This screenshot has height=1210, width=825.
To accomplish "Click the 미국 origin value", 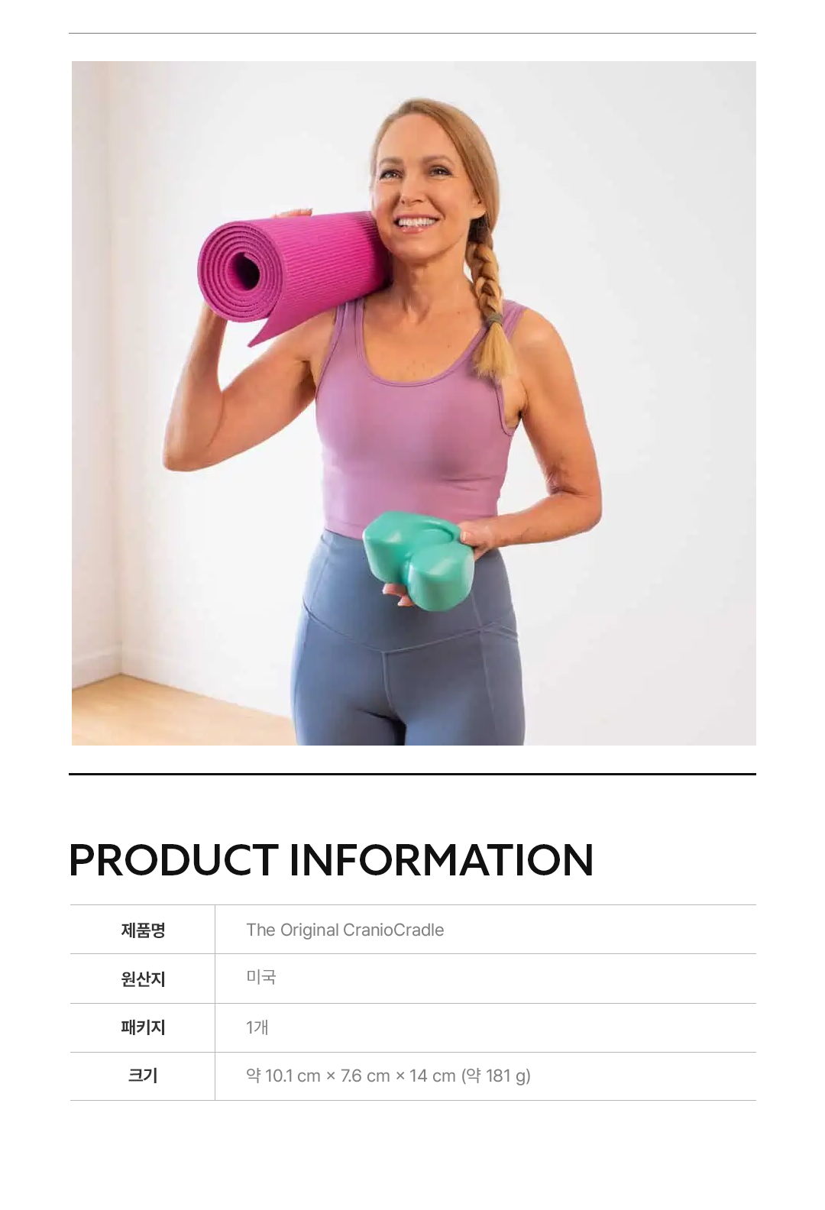I will tap(260, 978).
